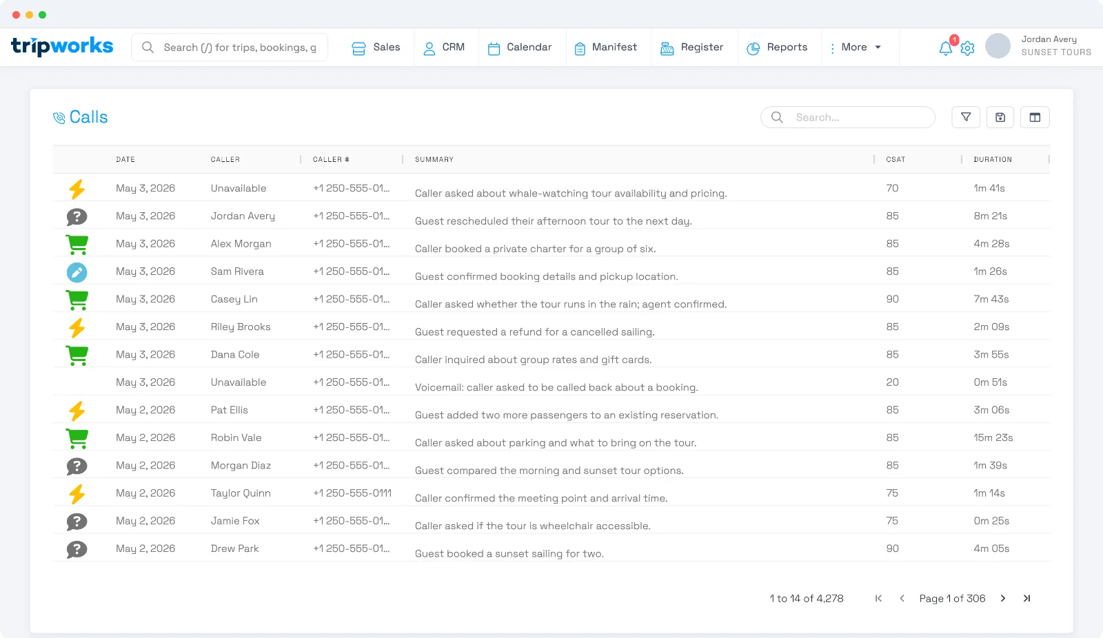Go to the next page arrow
The image size is (1103, 638).
point(1003,598)
